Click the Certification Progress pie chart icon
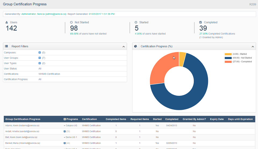 click(135, 46)
